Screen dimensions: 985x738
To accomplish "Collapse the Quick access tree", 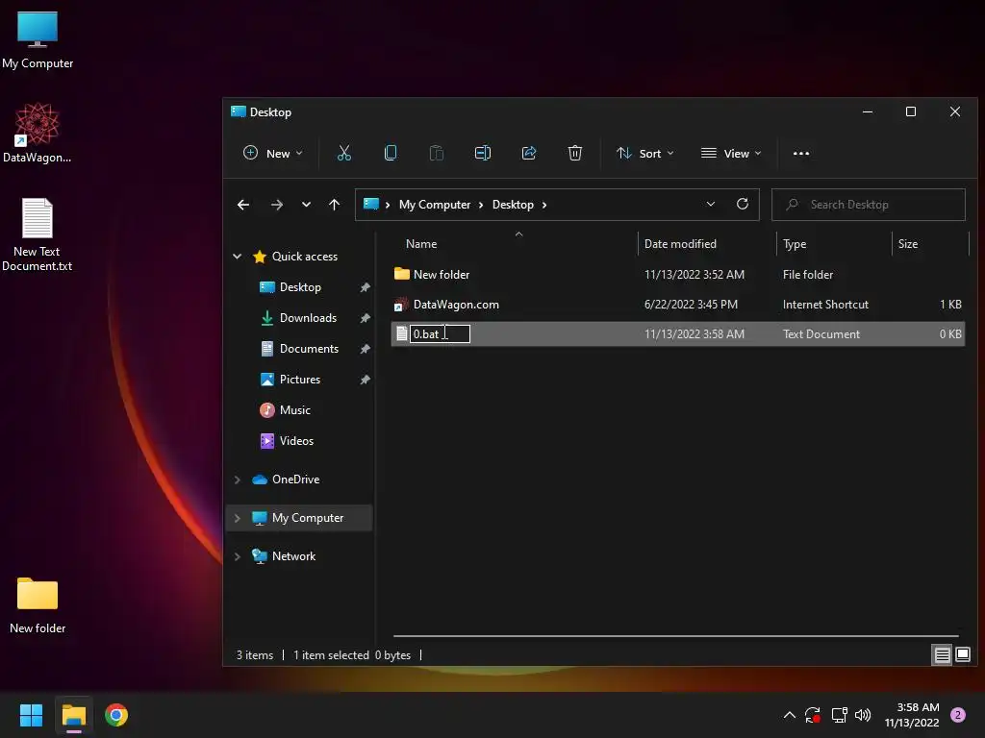I will [x=238, y=256].
